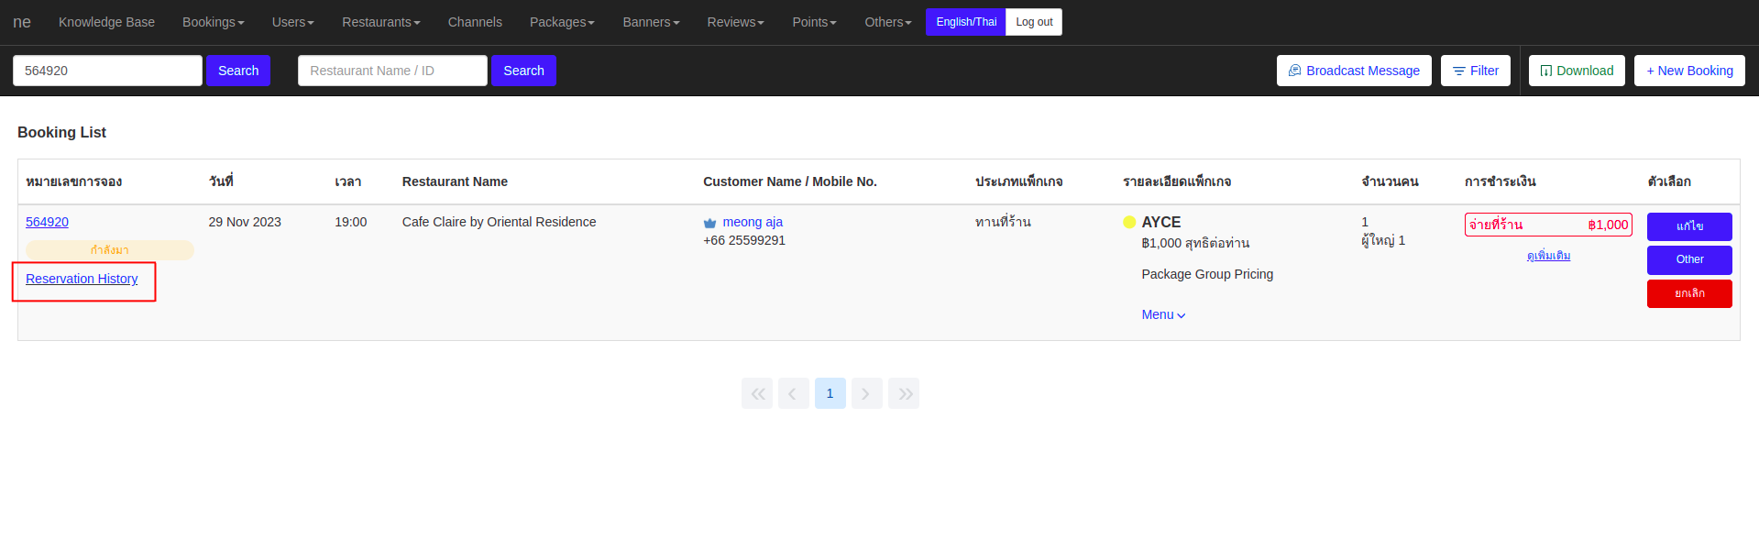Click the red ยกเลิก cancel button
The height and width of the screenshot is (550, 1759).
click(1688, 293)
